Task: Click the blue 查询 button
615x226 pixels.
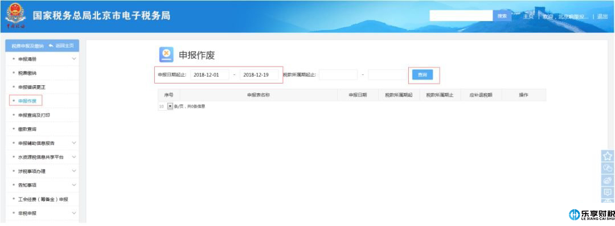Action: [x=423, y=75]
